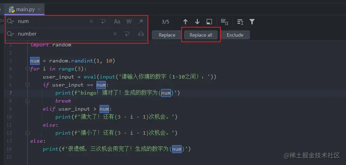Screen dimensions: 346x165
Task: Go to next occurrence arrow
Action: click(x=197, y=22)
